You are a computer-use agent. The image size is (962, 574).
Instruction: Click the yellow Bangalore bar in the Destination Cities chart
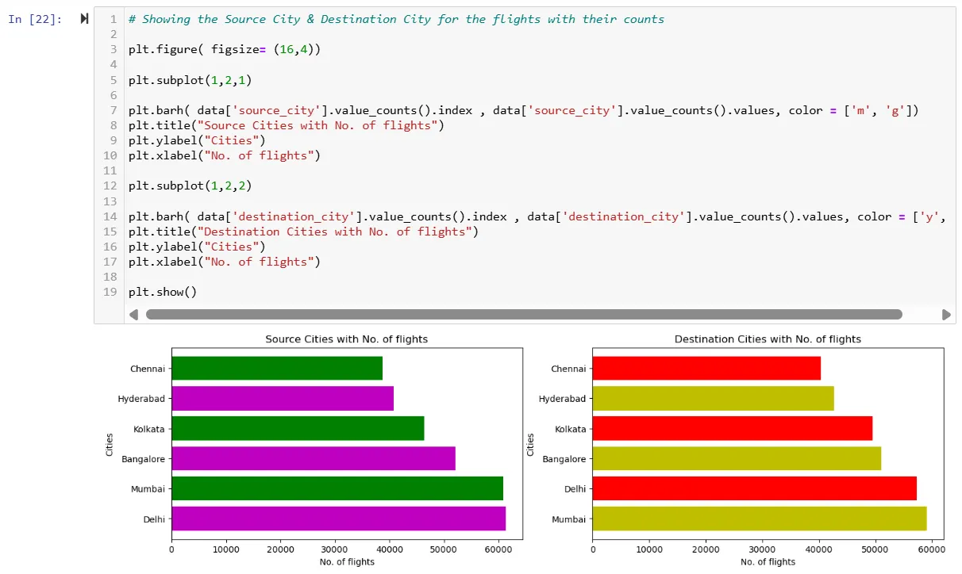737,458
